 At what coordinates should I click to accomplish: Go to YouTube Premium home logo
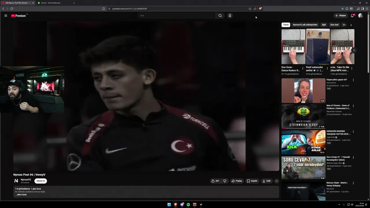click(x=19, y=16)
